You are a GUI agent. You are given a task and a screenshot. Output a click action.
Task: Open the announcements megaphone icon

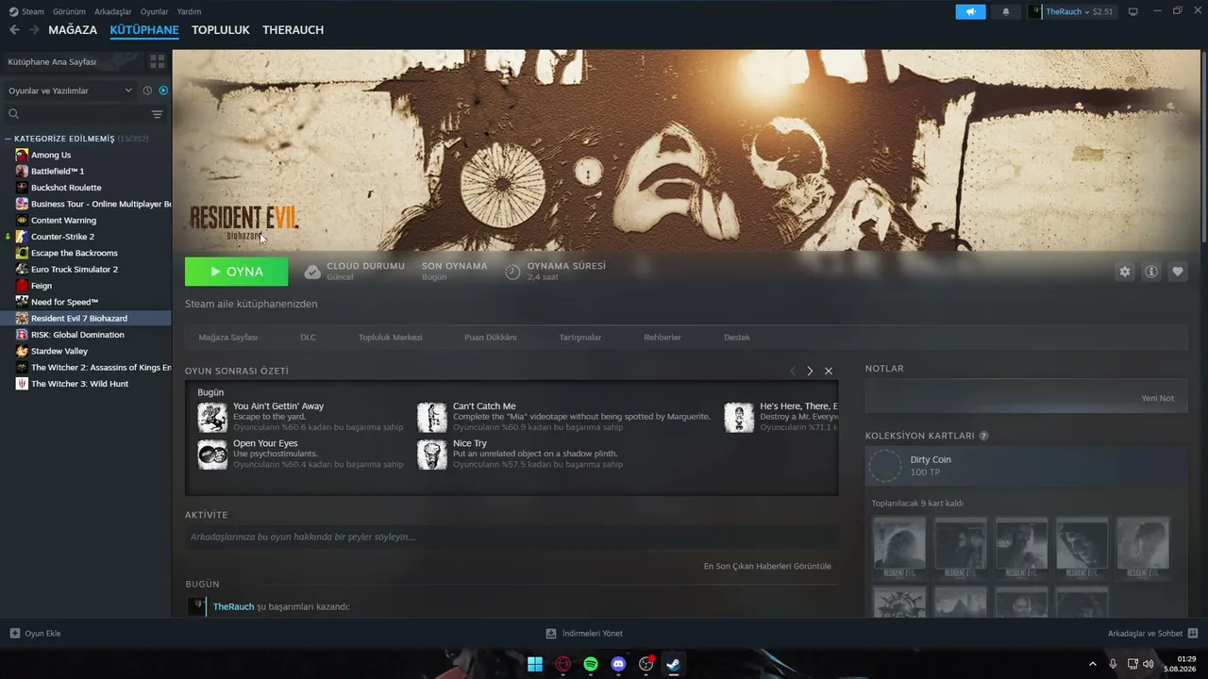(x=970, y=11)
